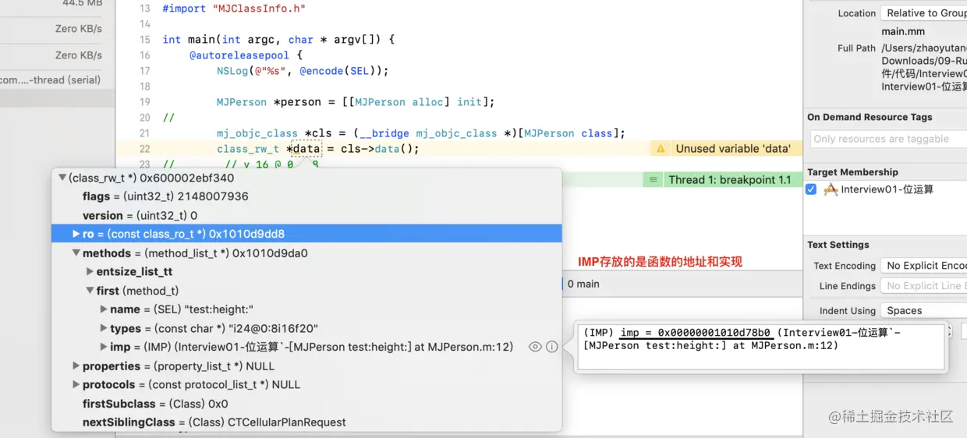
Task: Click line number 19 in the gutter
Action: pos(144,102)
